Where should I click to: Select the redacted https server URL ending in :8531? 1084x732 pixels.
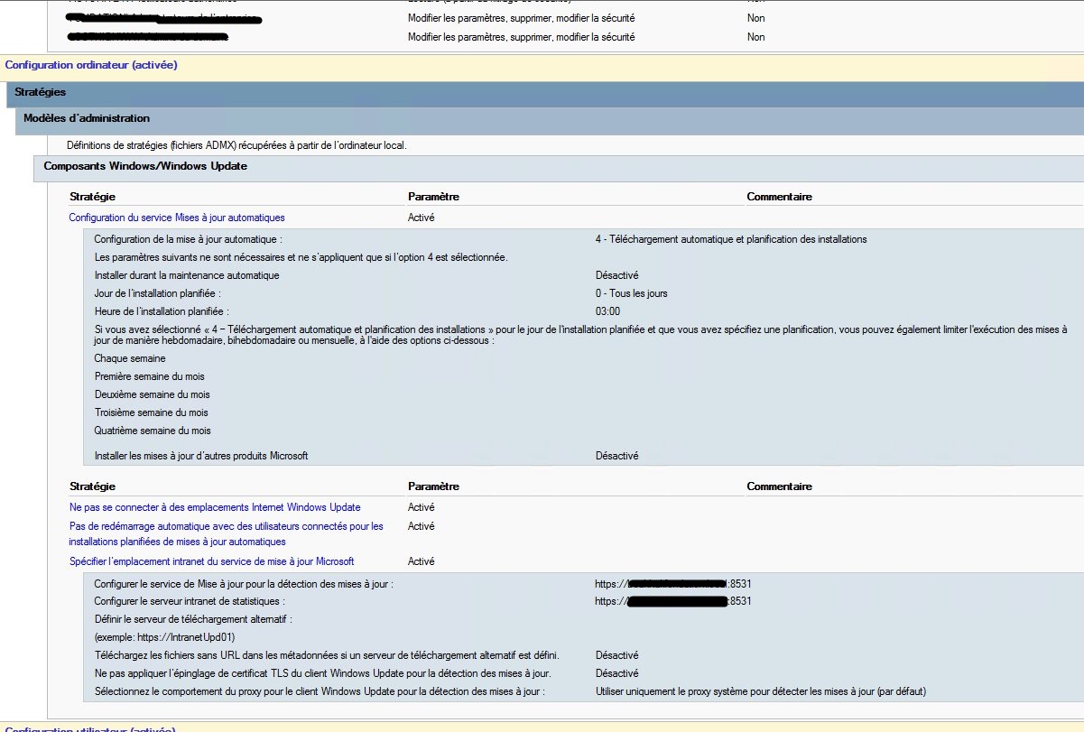click(673, 583)
